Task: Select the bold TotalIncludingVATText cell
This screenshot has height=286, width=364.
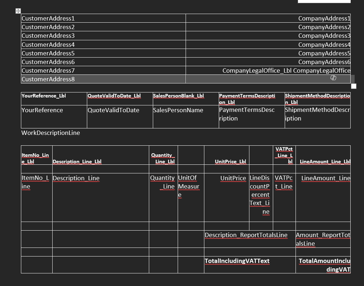Action: tap(237, 261)
